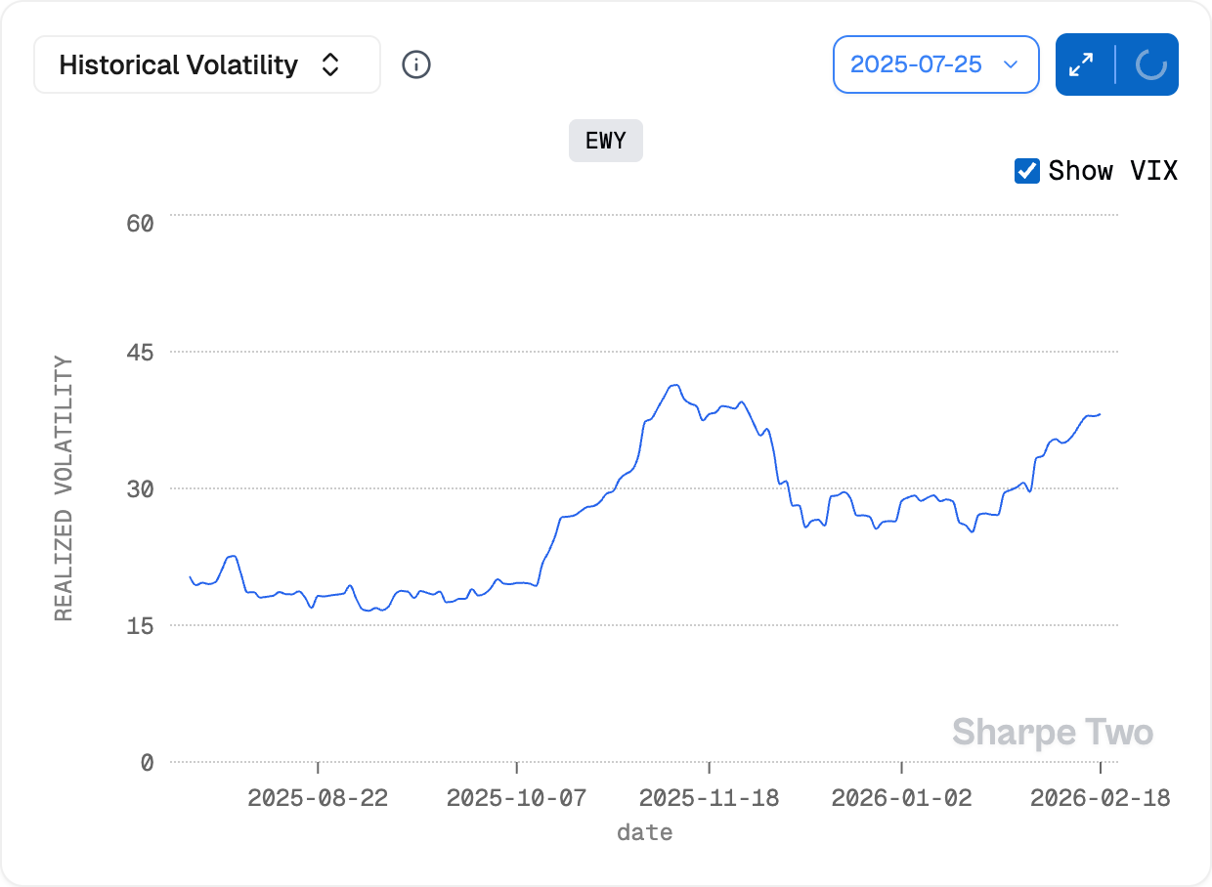1212x887 pixels.
Task: Click the expand fullscreen arrows icon
Action: tap(1081, 65)
